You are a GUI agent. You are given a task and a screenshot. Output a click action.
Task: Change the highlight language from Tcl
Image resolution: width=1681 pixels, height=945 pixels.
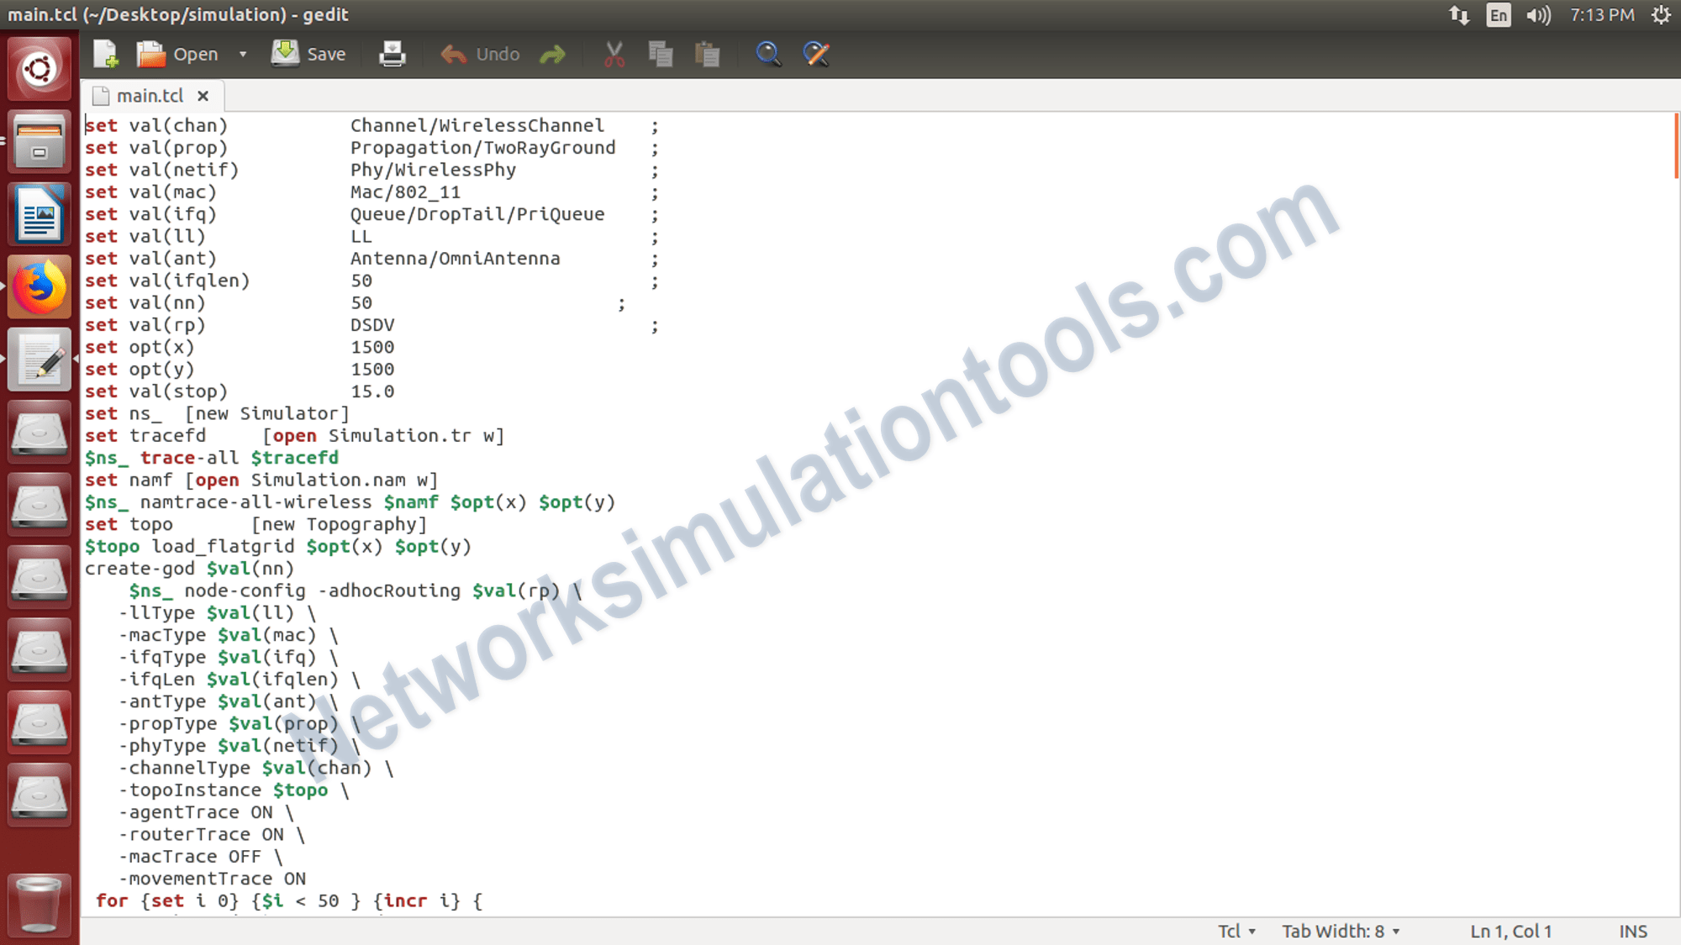click(x=1236, y=931)
